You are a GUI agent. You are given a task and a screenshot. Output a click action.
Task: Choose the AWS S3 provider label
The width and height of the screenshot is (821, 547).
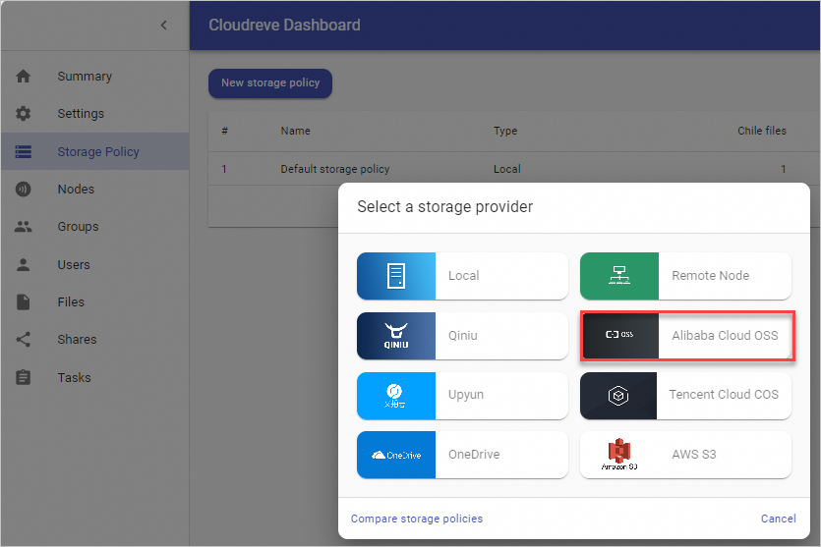coord(694,455)
